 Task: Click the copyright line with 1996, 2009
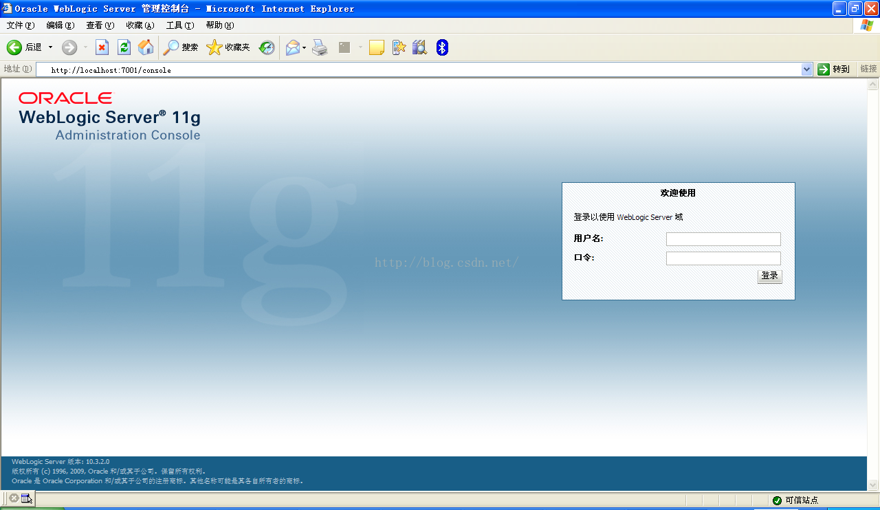pos(109,472)
